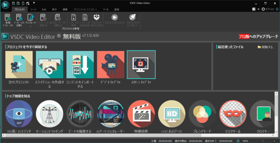Click the 全てのプロジェクトを閉じる icon
This screenshot has height=143, width=280.
[58, 17]
